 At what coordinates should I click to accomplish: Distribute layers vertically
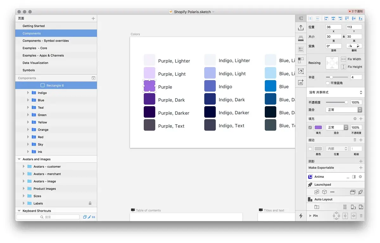[x=317, y=19]
